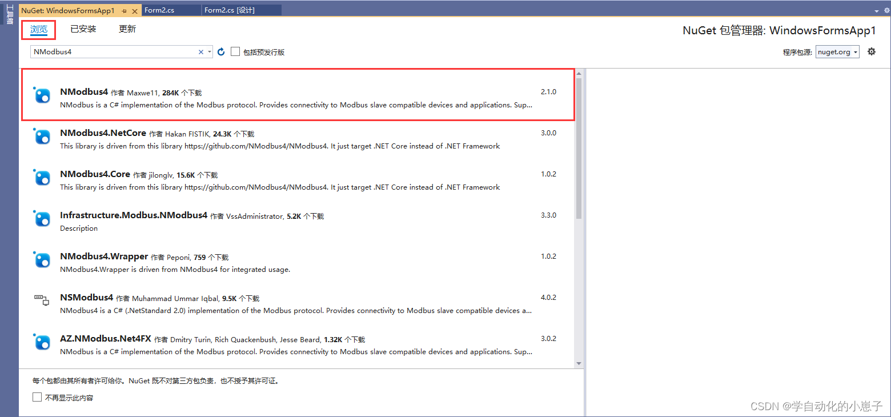Open package source settings gear
Image resolution: width=891 pixels, height=417 pixels.
click(871, 51)
